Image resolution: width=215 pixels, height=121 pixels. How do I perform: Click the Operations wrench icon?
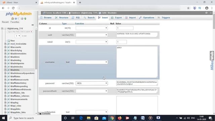(x=140, y=17)
